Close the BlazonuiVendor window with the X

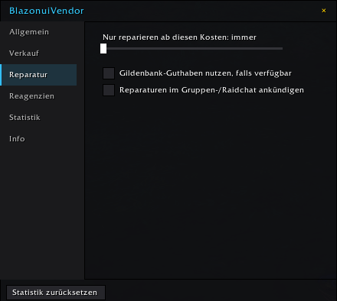tap(324, 11)
